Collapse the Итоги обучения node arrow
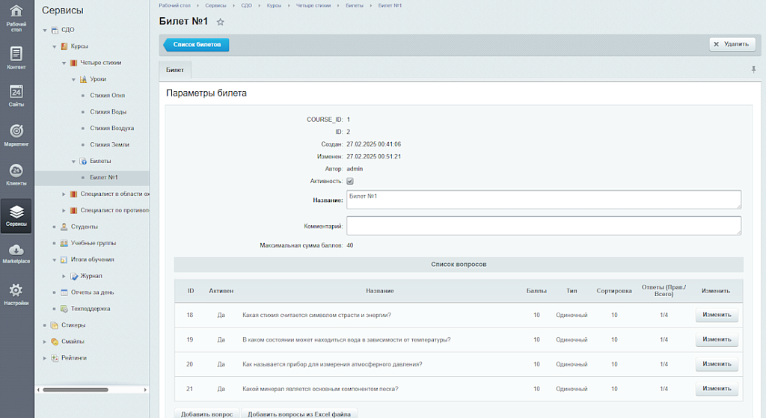 click(54, 259)
